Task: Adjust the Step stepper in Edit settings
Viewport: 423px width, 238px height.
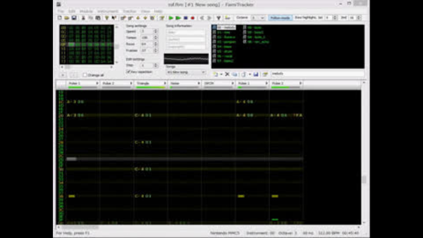Action: coord(156,65)
